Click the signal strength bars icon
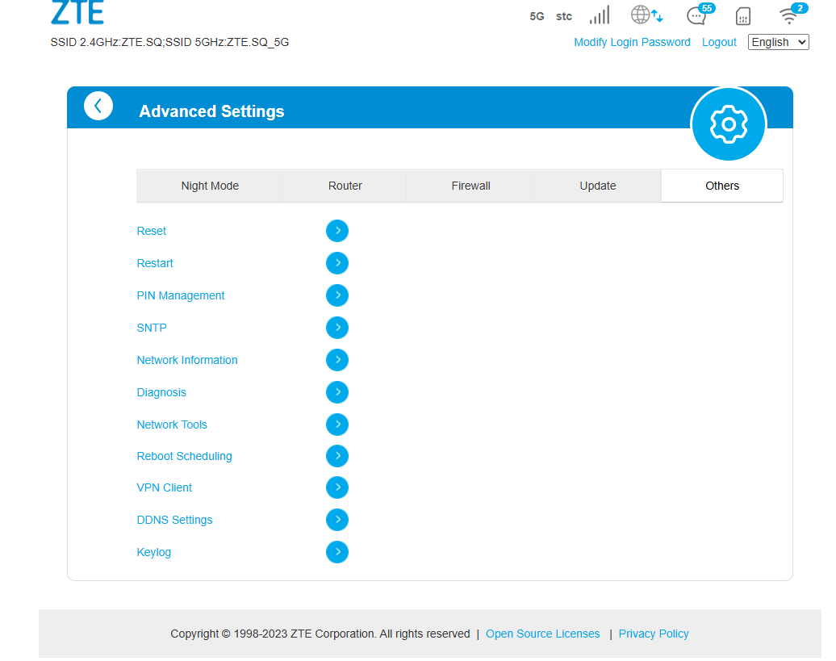The width and height of the screenshot is (836, 661). point(599,15)
